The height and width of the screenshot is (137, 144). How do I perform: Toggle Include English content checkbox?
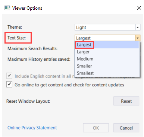point(9,76)
